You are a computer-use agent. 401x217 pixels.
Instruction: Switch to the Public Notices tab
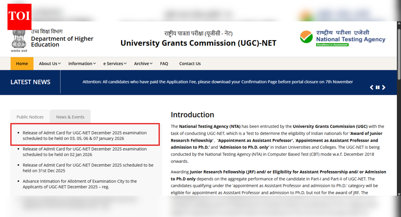(x=30, y=117)
